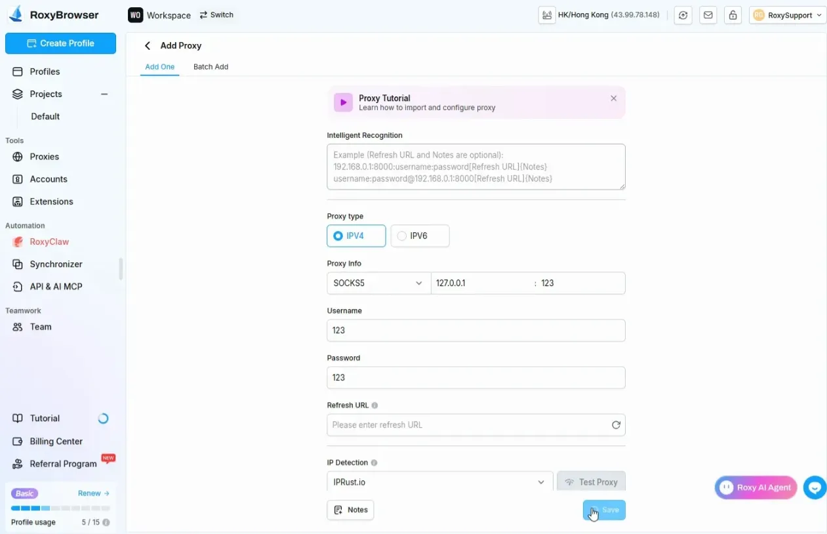Open the chat support bubble icon
The image size is (827, 534).
815,487
